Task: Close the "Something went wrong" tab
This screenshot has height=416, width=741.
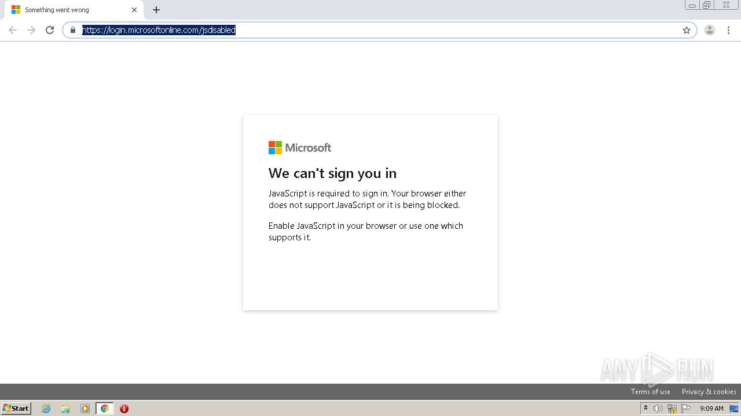Action: click(x=134, y=10)
